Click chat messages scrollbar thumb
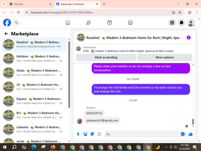Viewport: 201px width, 151px height. tap(193, 122)
